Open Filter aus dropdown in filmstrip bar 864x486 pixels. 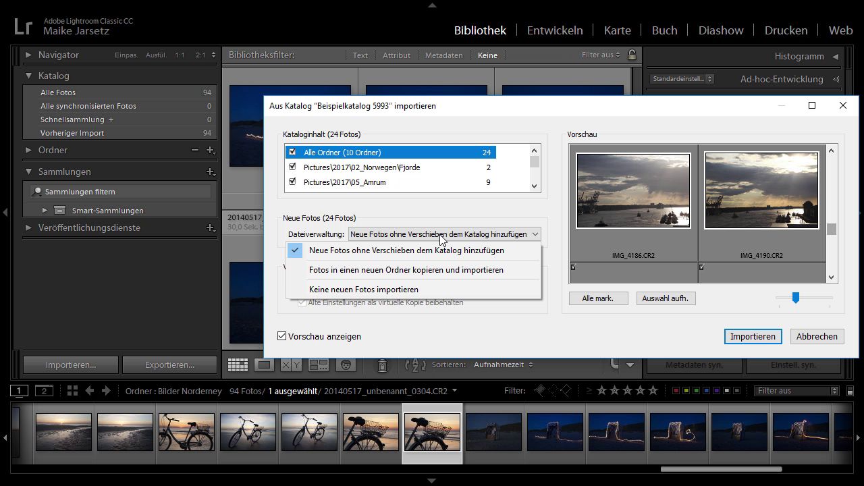click(x=796, y=391)
